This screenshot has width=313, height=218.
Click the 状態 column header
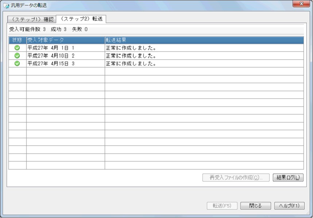click(17, 40)
